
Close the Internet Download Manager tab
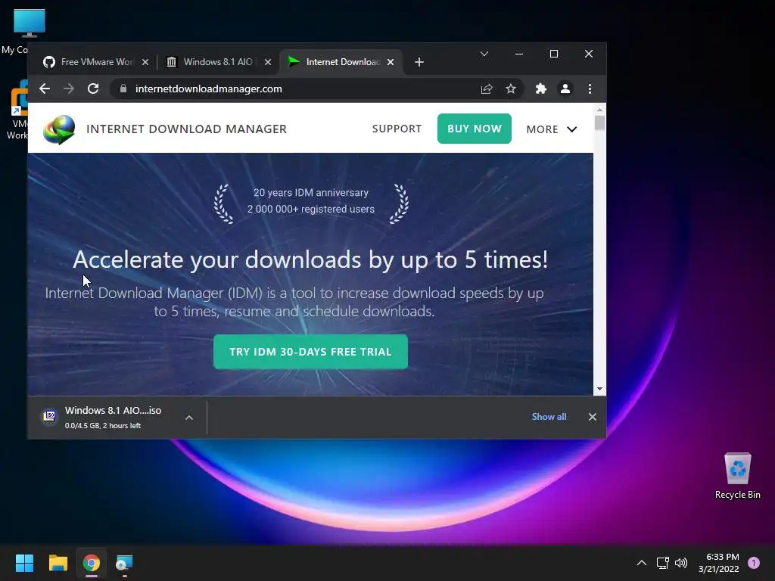[391, 62]
